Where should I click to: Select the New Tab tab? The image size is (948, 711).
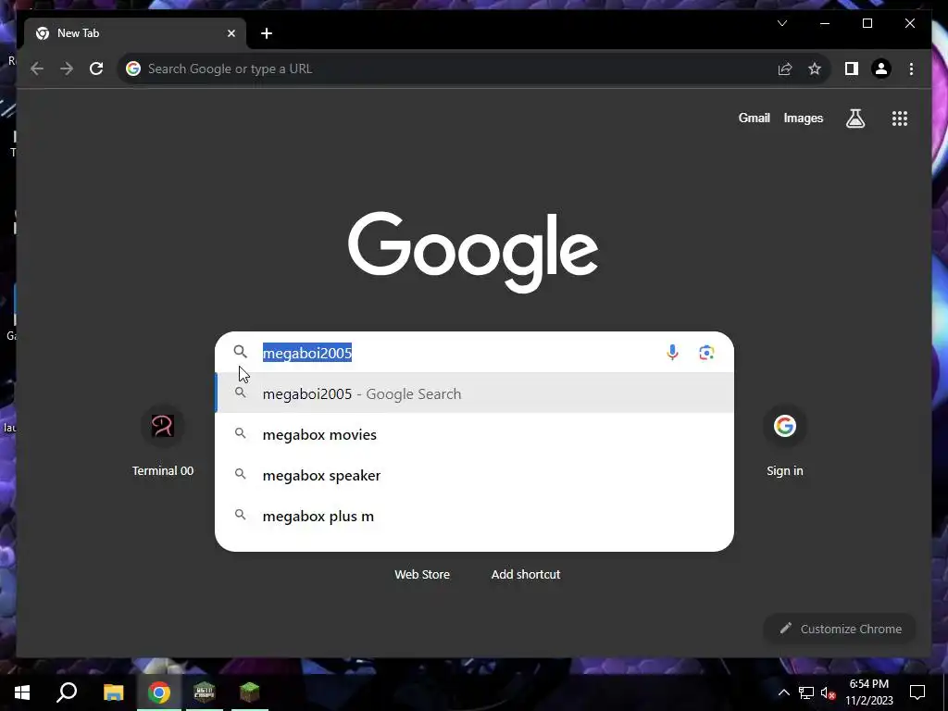point(135,33)
